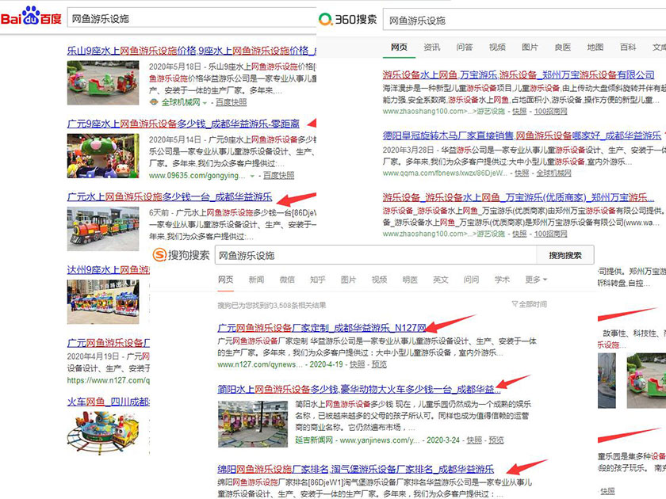Focus the 360搜索 search input
The height and width of the screenshot is (499, 666).
(525, 21)
